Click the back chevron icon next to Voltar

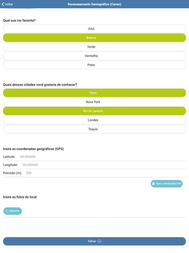[3, 4]
